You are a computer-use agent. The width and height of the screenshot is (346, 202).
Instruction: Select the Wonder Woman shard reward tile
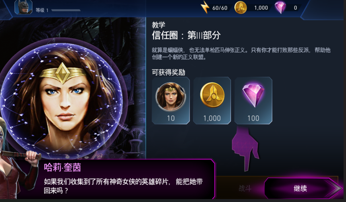pos(171,101)
